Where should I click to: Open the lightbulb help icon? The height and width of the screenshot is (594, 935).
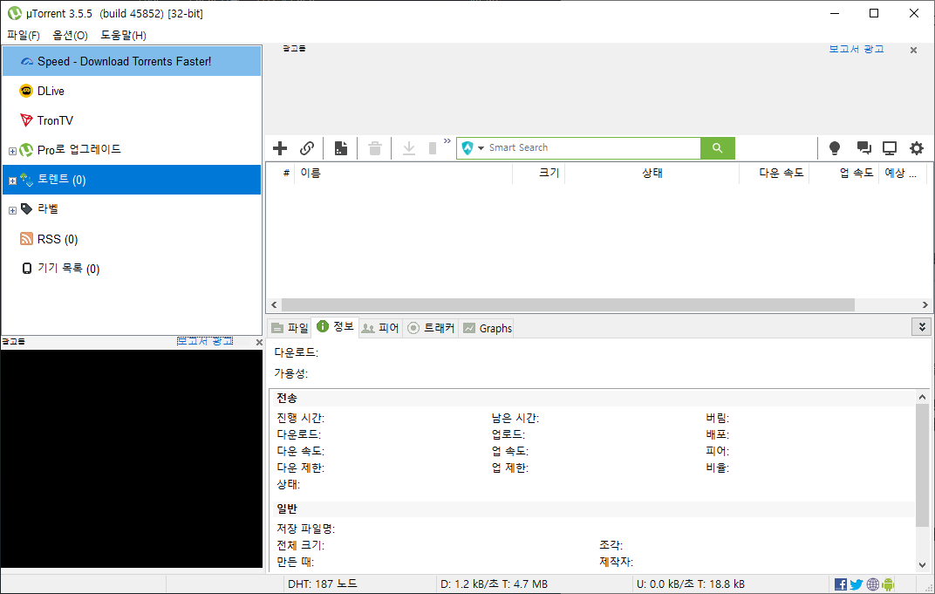click(x=835, y=148)
